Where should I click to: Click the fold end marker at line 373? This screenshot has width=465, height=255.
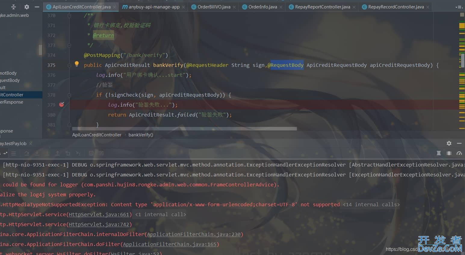(69, 45)
